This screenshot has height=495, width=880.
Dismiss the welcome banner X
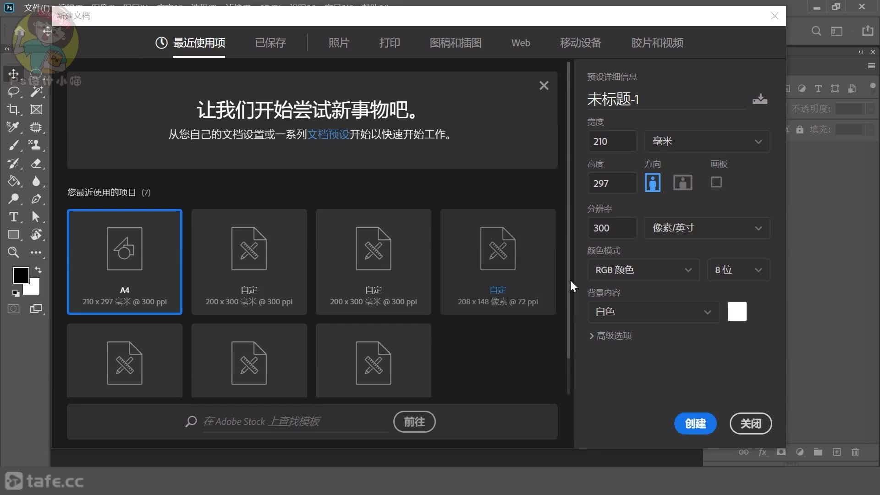(544, 86)
